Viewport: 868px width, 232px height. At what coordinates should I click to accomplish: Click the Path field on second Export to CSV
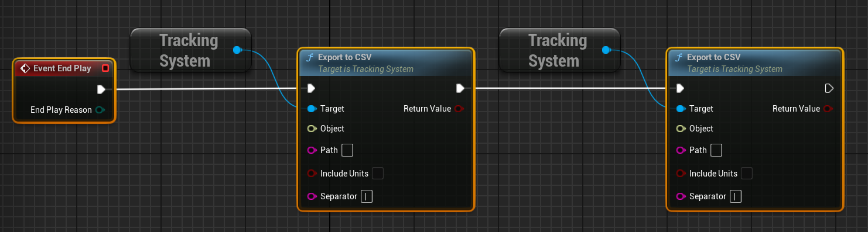716,150
